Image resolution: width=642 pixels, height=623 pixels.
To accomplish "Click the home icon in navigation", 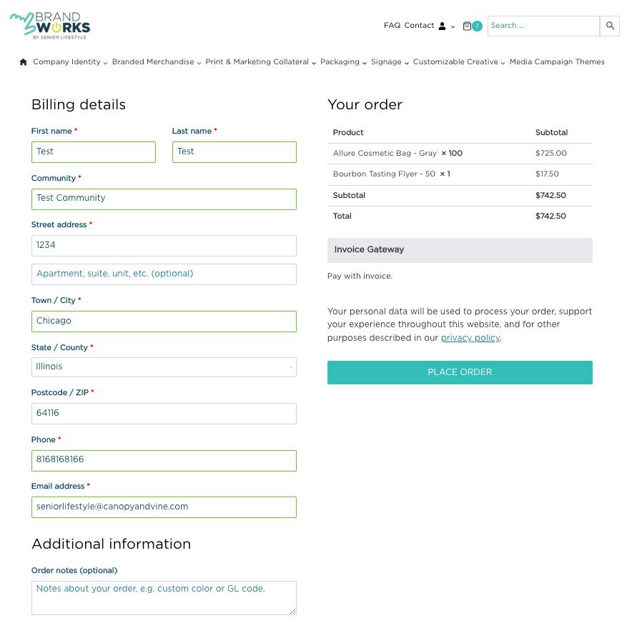I will coord(24,62).
